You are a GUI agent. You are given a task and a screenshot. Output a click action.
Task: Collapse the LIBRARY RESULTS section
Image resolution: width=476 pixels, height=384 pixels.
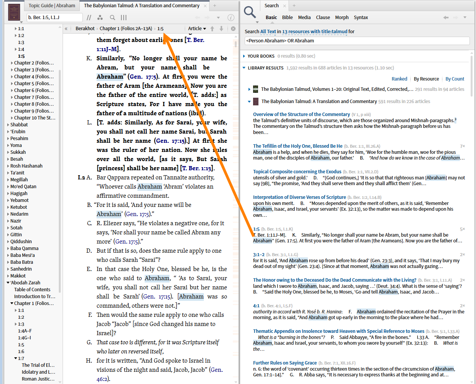click(x=244, y=68)
